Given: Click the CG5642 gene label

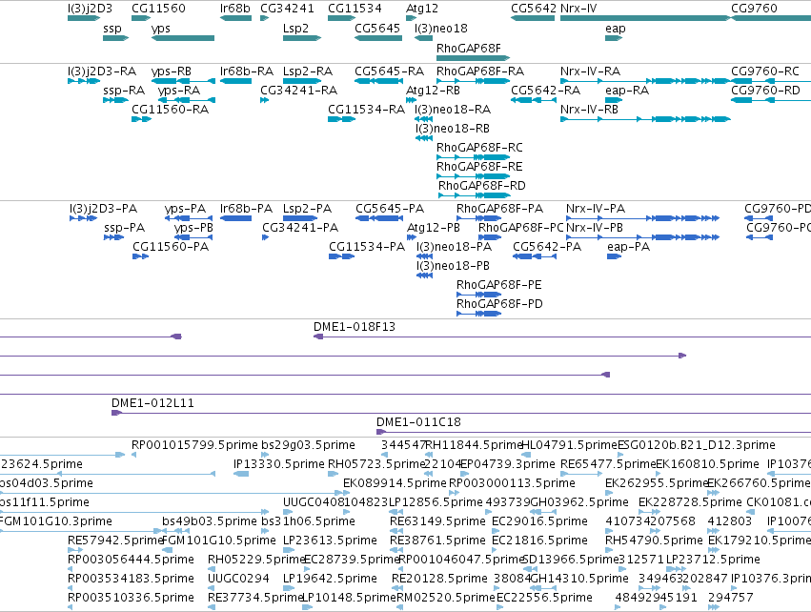Looking at the screenshot, I should click(x=534, y=9).
